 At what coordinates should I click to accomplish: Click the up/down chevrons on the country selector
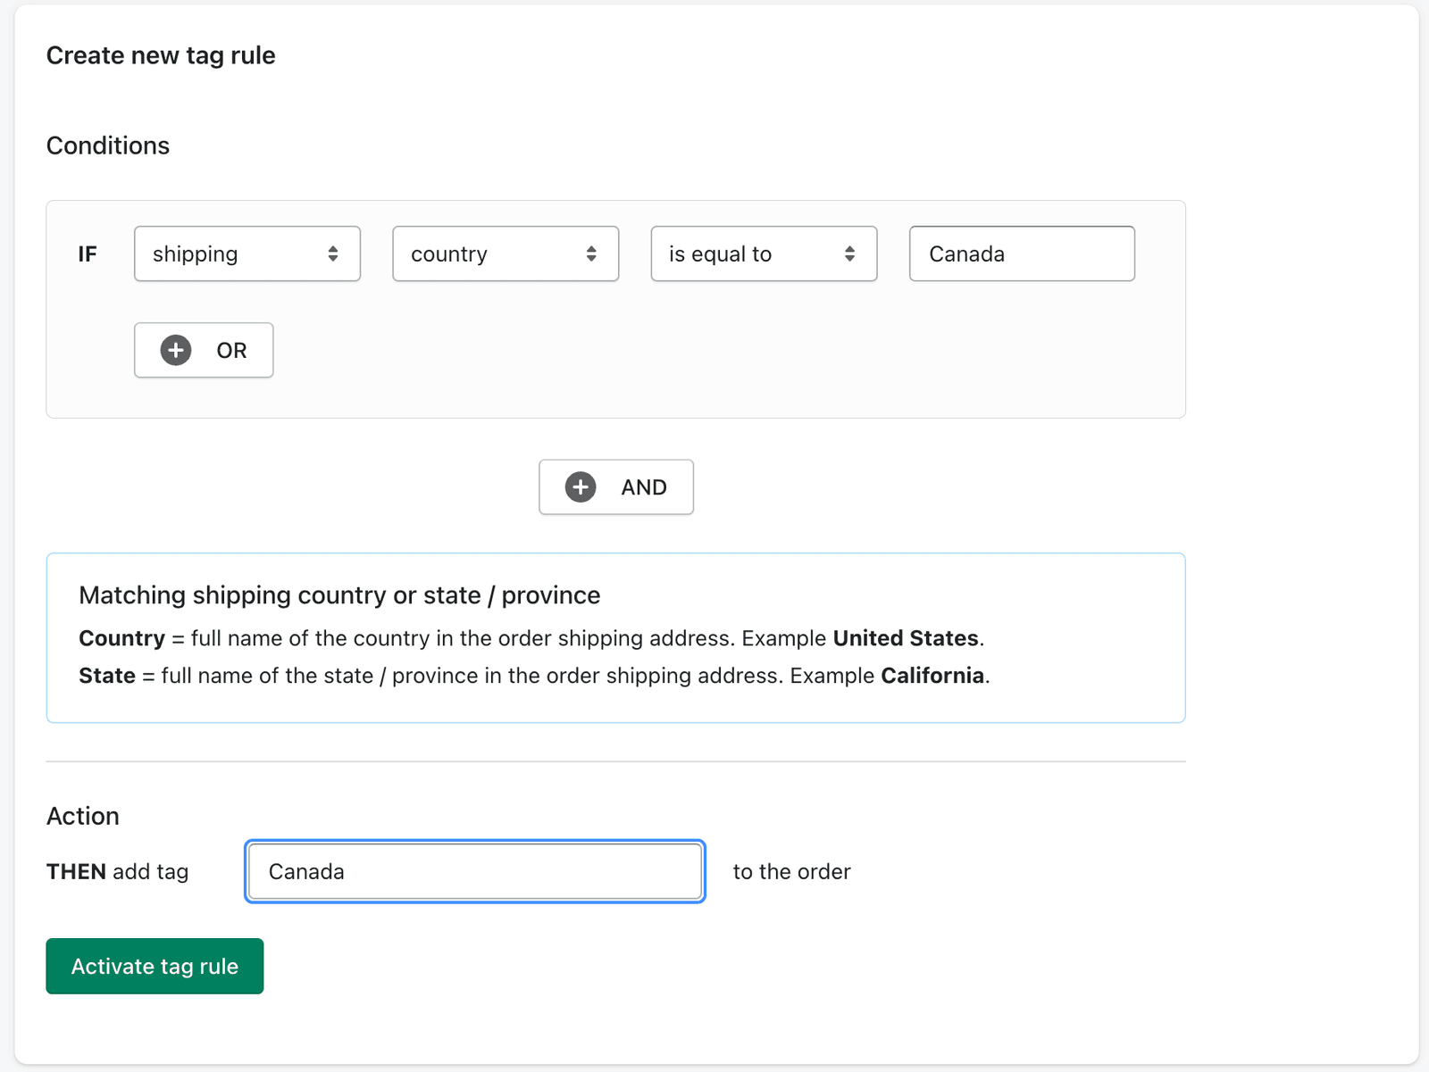[x=592, y=253]
